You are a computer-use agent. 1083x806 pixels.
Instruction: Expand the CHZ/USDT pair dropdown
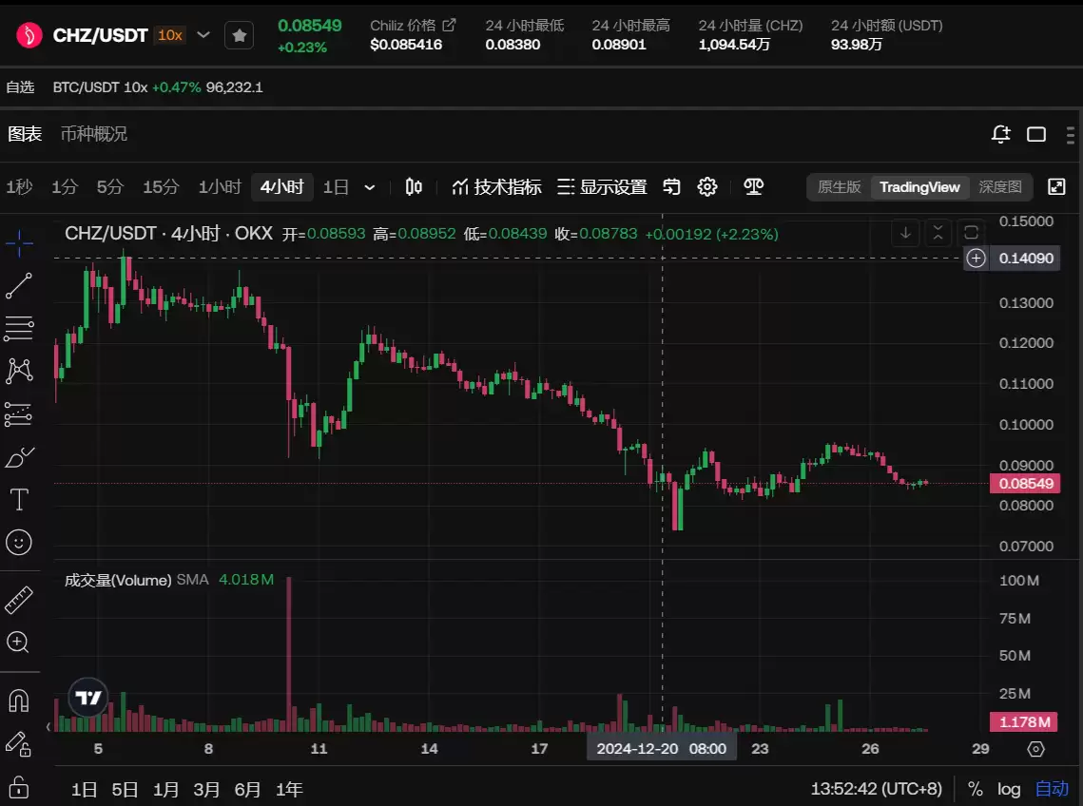tap(203, 35)
